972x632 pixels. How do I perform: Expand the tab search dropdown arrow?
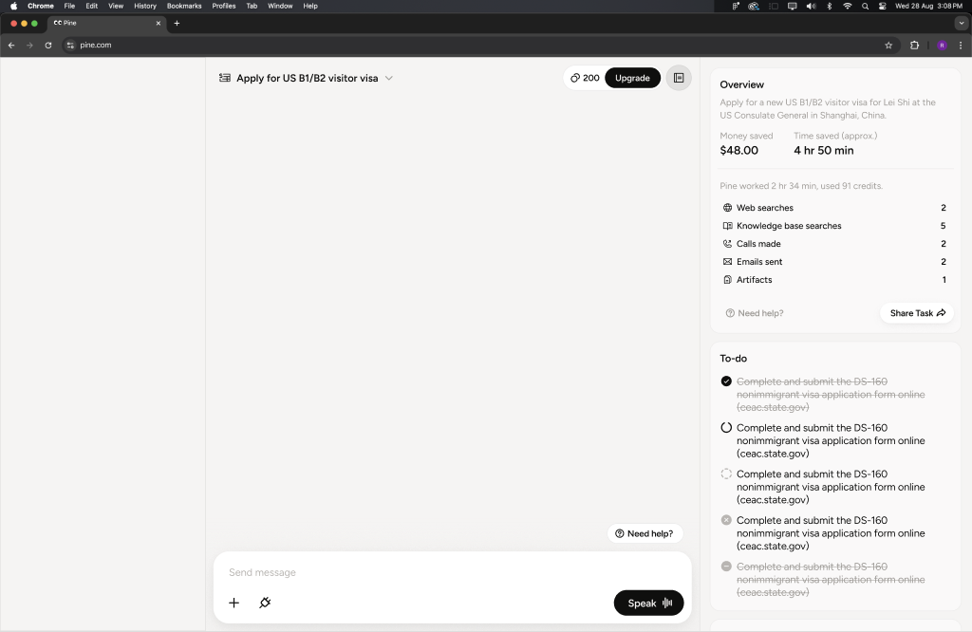[x=962, y=23]
